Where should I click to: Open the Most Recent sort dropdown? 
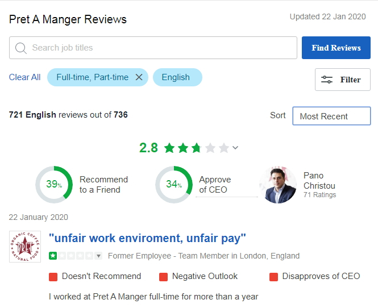tap(331, 116)
